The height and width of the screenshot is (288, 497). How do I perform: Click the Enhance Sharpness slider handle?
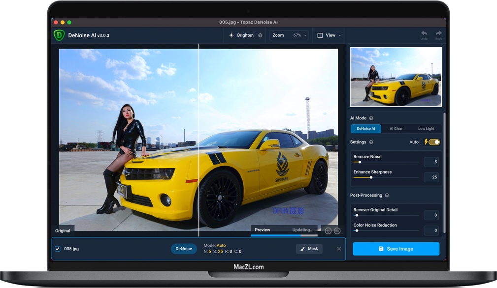371,177
